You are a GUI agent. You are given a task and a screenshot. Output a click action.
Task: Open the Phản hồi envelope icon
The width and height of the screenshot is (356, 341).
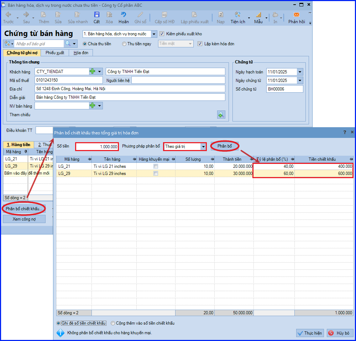297,15
